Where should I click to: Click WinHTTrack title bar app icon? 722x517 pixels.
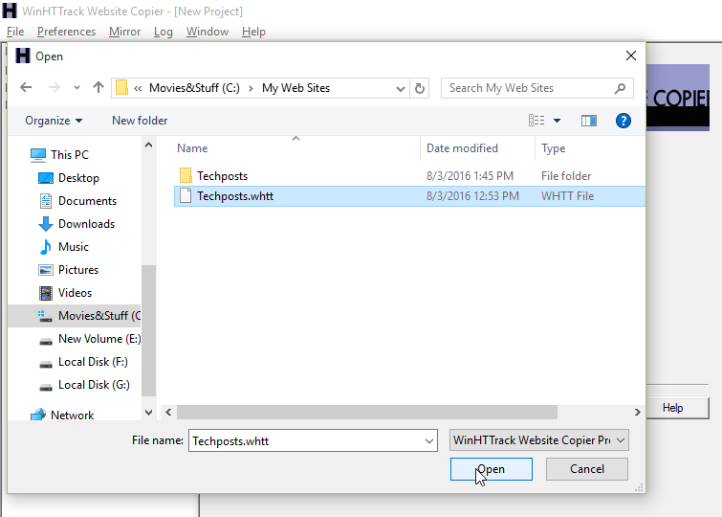tap(10, 11)
